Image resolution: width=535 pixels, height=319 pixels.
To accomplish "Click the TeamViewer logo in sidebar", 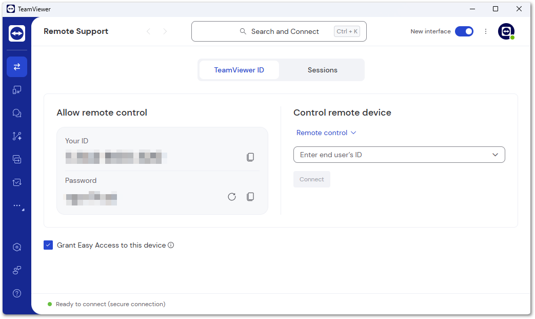I will [x=17, y=33].
